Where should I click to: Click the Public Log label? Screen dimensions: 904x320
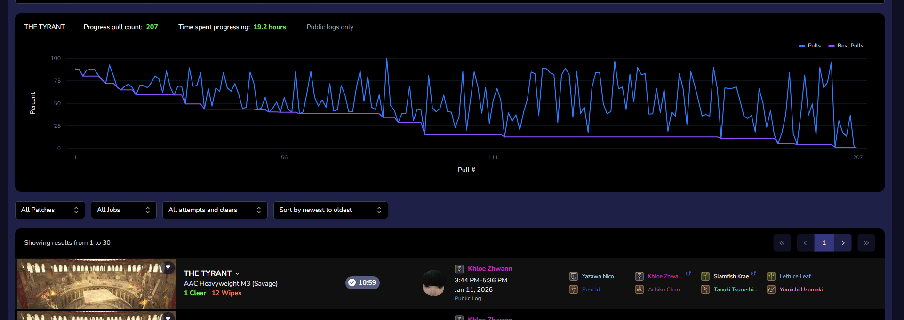click(468, 298)
